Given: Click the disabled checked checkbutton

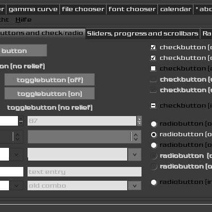Looking at the screenshot, I should click(x=153, y=90).
